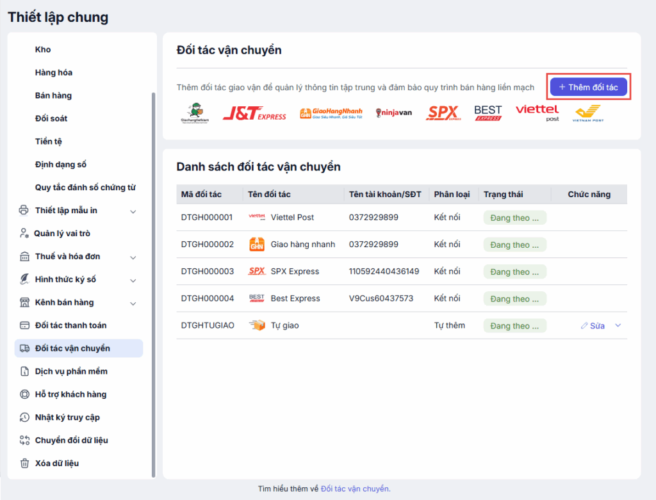Open the Đối tác vận chuyển help link
The height and width of the screenshot is (500, 656).
[x=355, y=488]
